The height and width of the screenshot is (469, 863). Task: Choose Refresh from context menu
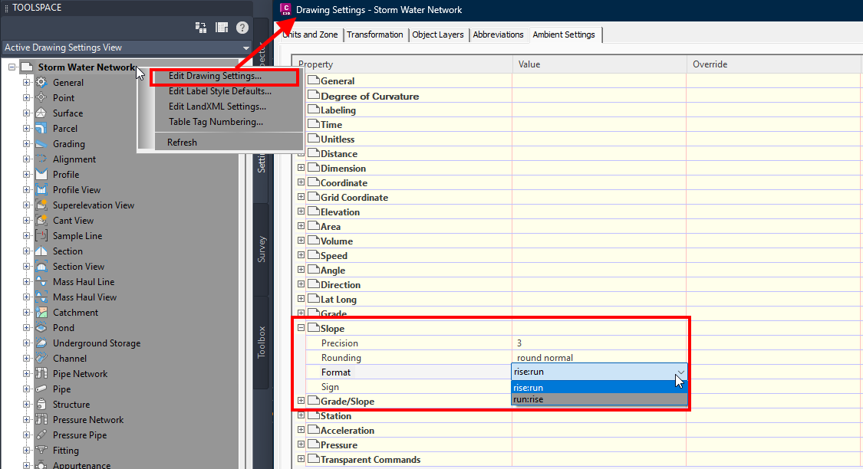click(x=182, y=143)
